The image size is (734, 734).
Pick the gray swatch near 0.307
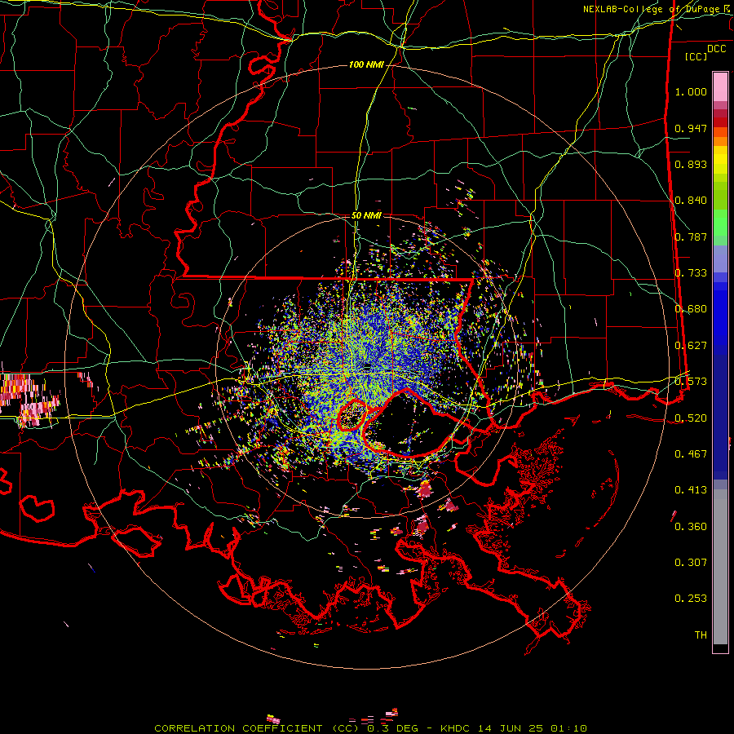pos(720,567)
